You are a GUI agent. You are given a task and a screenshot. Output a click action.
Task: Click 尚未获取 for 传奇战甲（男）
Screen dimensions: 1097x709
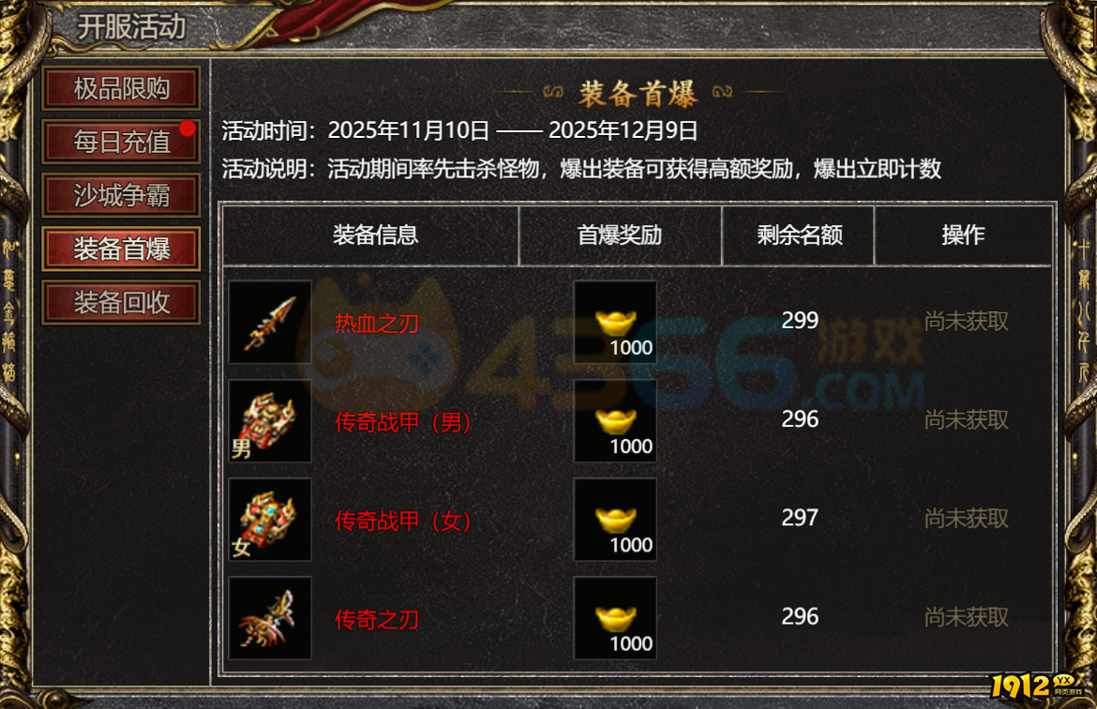(966, 420)
